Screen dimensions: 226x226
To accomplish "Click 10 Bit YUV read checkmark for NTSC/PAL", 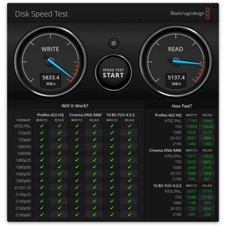I will coord(129,126).
